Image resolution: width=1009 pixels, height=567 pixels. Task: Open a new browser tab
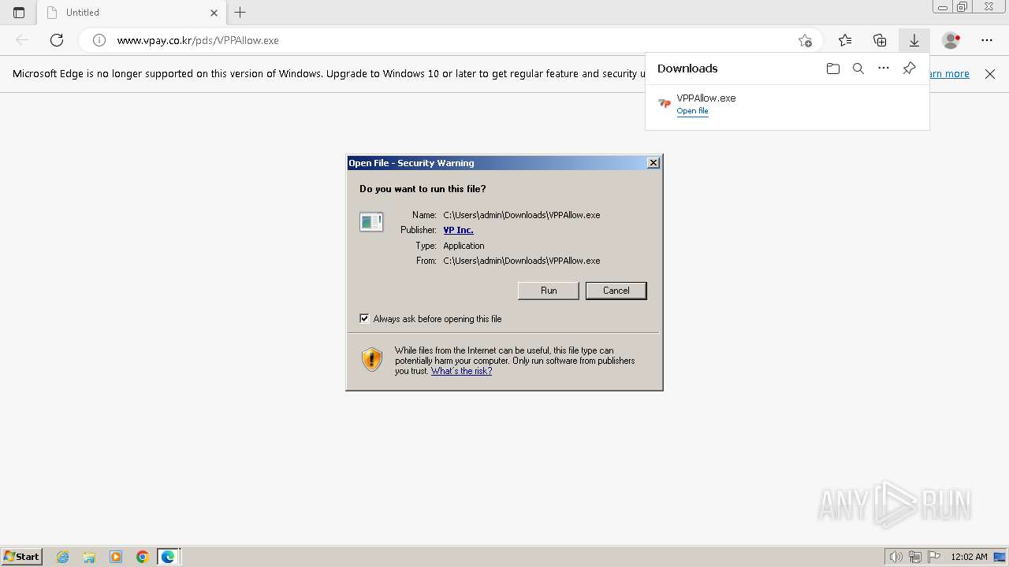(x=240, y=13)
